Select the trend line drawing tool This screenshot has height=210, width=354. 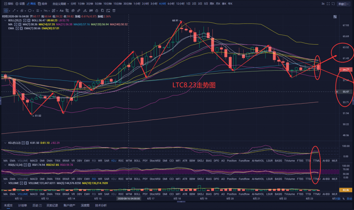pyautogui.click(x=14, y=11)
